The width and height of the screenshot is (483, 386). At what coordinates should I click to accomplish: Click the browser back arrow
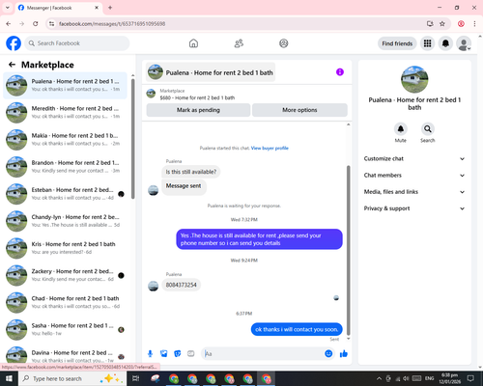9,24
